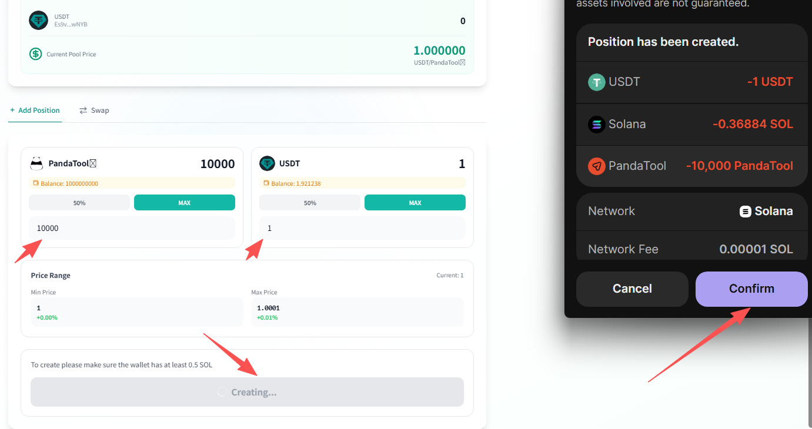The width and height of the screenshot is (812, 429).
Task: Click the Solana network logo beside Network
Action: point(745,212)
